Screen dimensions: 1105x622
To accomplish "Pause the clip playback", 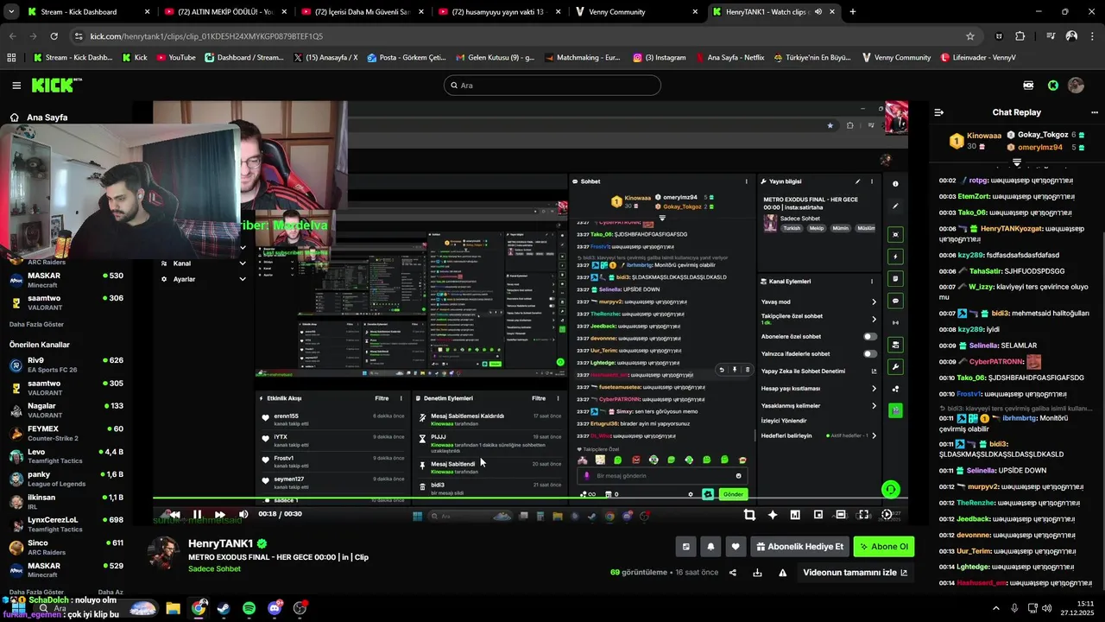I will click(x=197, y=514).
